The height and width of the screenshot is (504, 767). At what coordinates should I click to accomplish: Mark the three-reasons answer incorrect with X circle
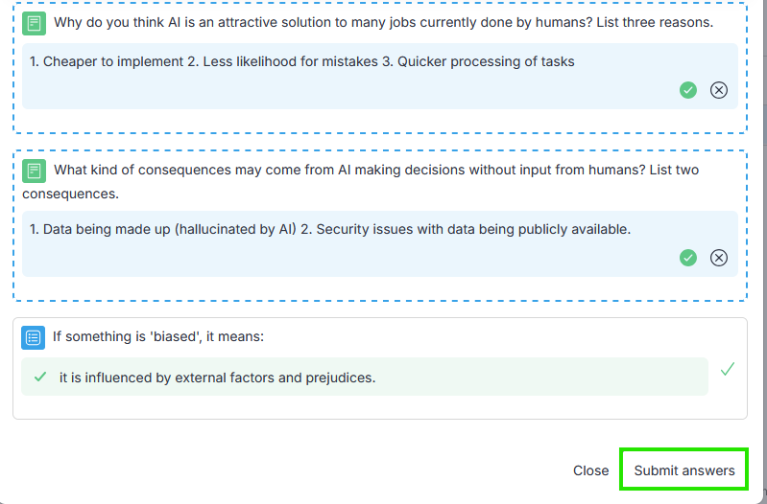click(x=719, y=90)
